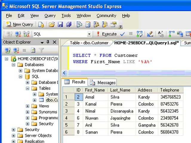Open the Tools menu
The width and height of the screenshot is (191, 143).
pos(66,15)
